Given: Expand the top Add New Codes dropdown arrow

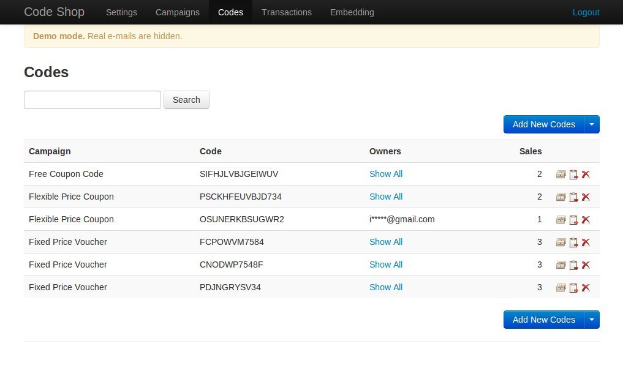Looking at the screenshot, I should coord(592,124).
